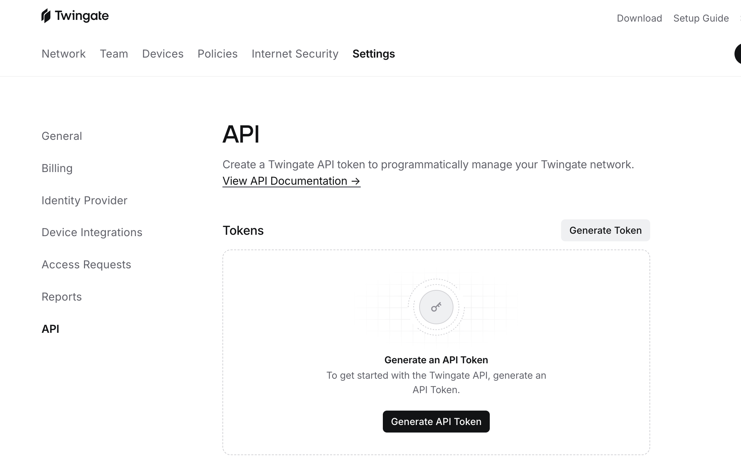The width and height of the screenshot is (741, 462).
Task: Go to Device Integrations settings
Action: [92, 232]
